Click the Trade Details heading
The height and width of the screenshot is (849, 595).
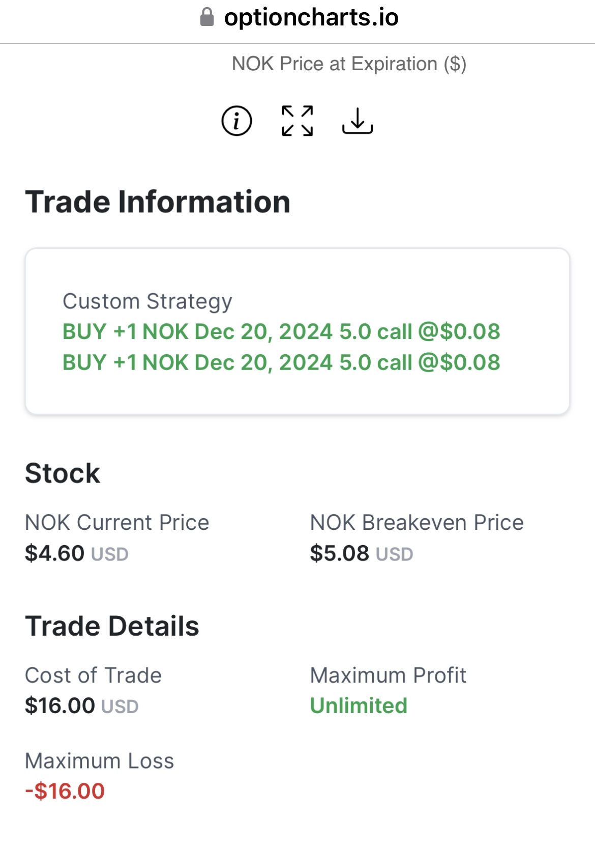(112, 626)
